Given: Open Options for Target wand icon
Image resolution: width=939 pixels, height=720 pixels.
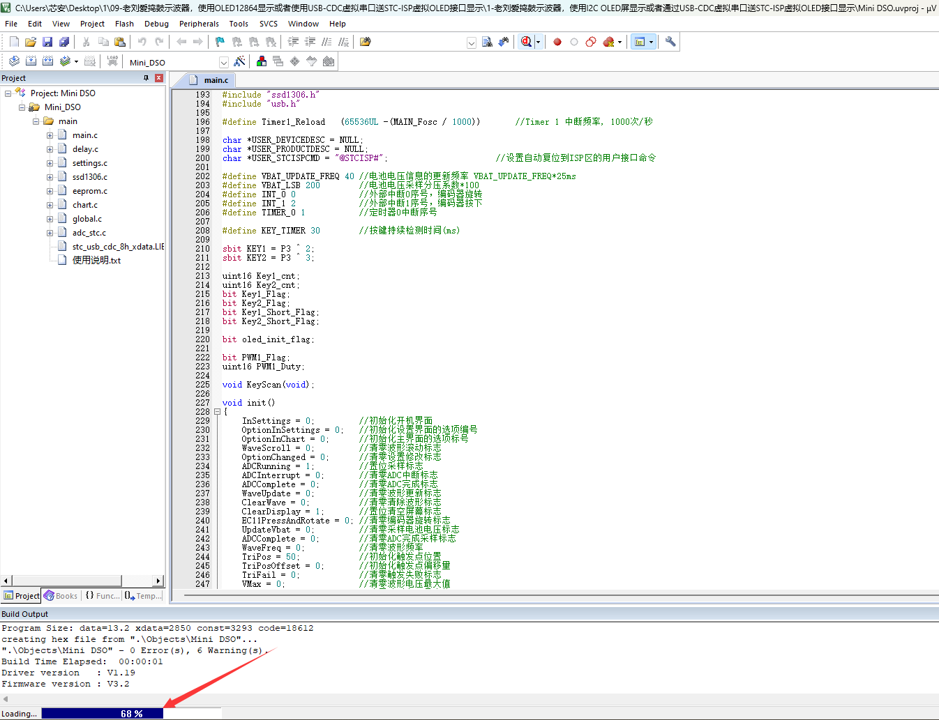Looking at the screenshot, I should (240, 61).
